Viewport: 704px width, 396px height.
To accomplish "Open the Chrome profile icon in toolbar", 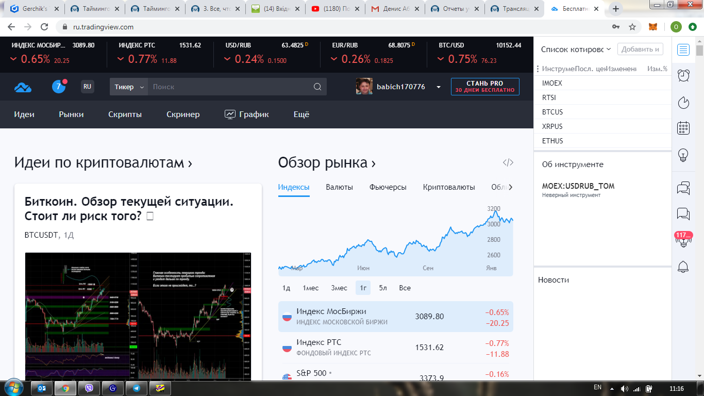I will 676,27.
